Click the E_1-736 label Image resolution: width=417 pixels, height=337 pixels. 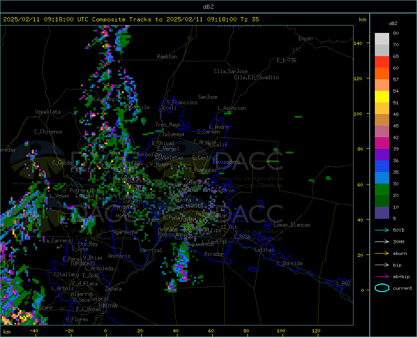tap(286, 60)
